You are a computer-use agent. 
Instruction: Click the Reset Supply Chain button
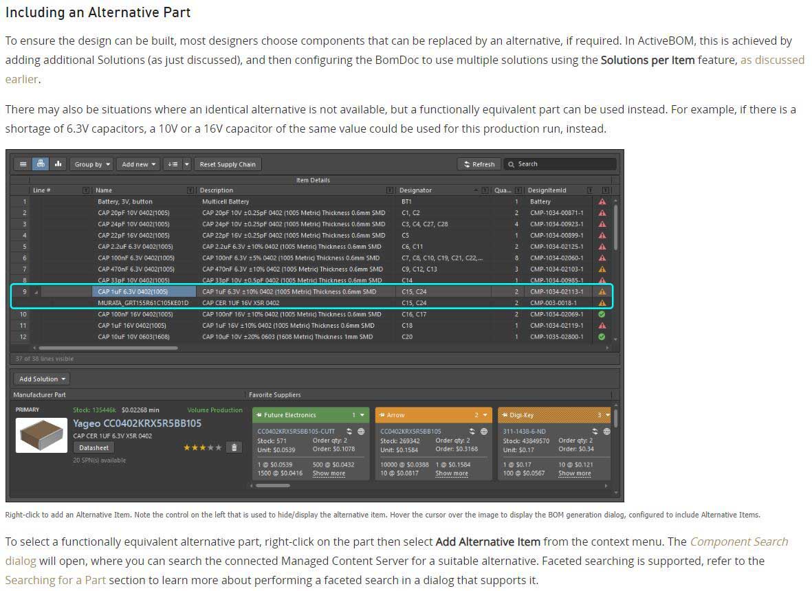click(x=228, y=164)
